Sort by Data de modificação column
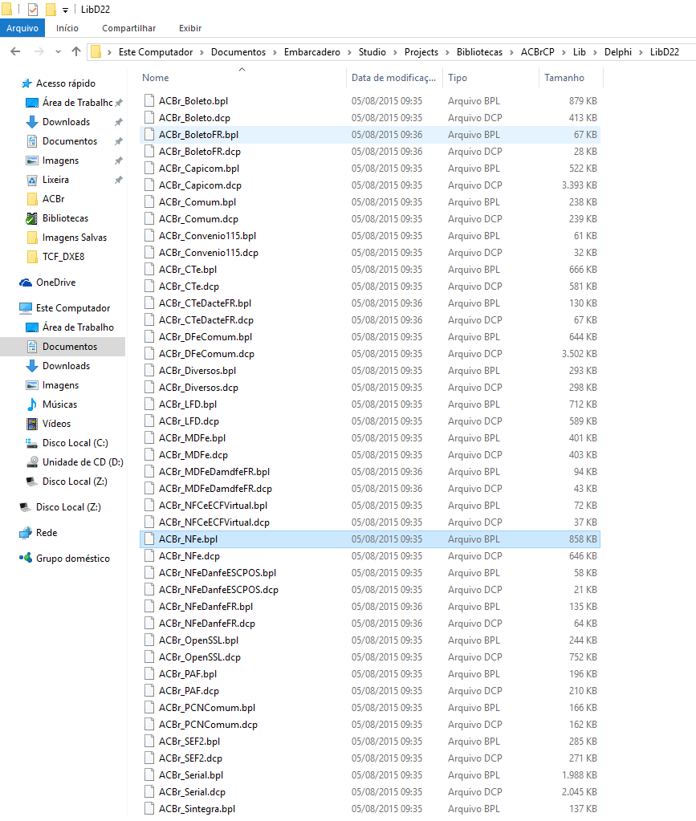 click(x=394, y=78)
